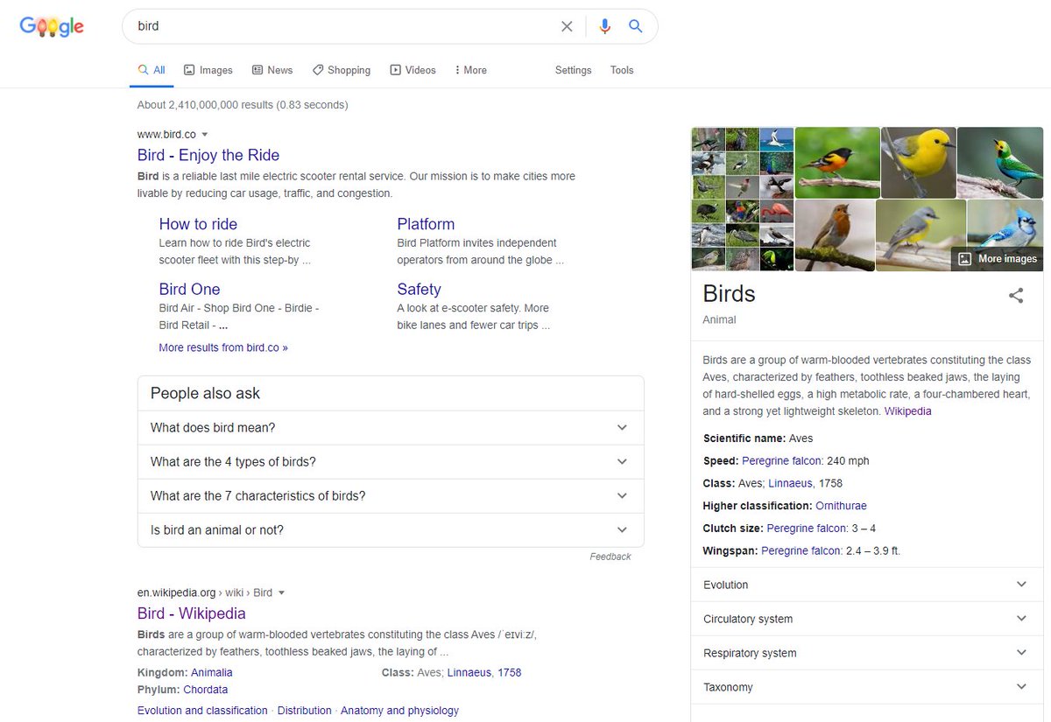Open the yellow warbler image
The height and width of the screenshot is (722, 1051).
(919, 163)
